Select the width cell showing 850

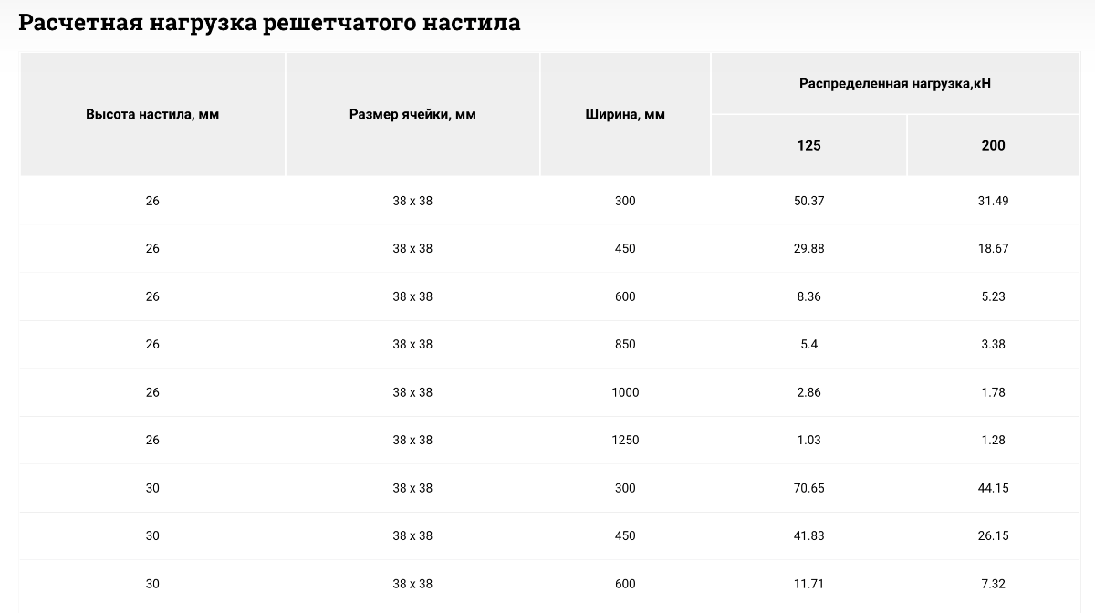(x=625, y=345)
